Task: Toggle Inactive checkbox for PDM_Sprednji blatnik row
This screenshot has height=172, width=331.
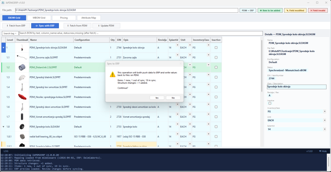Action: [216, 77]
